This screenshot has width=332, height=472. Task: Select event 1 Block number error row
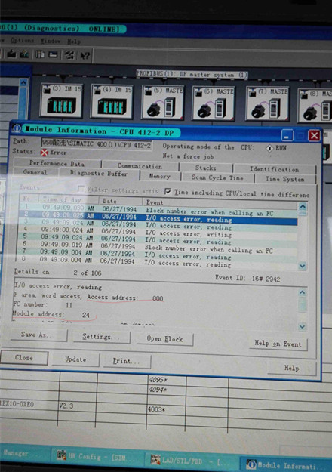[158, 210]
